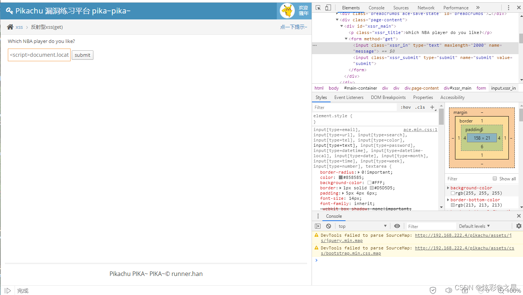Close the console drawer
523x295 pixels.
tap(519, 216)
